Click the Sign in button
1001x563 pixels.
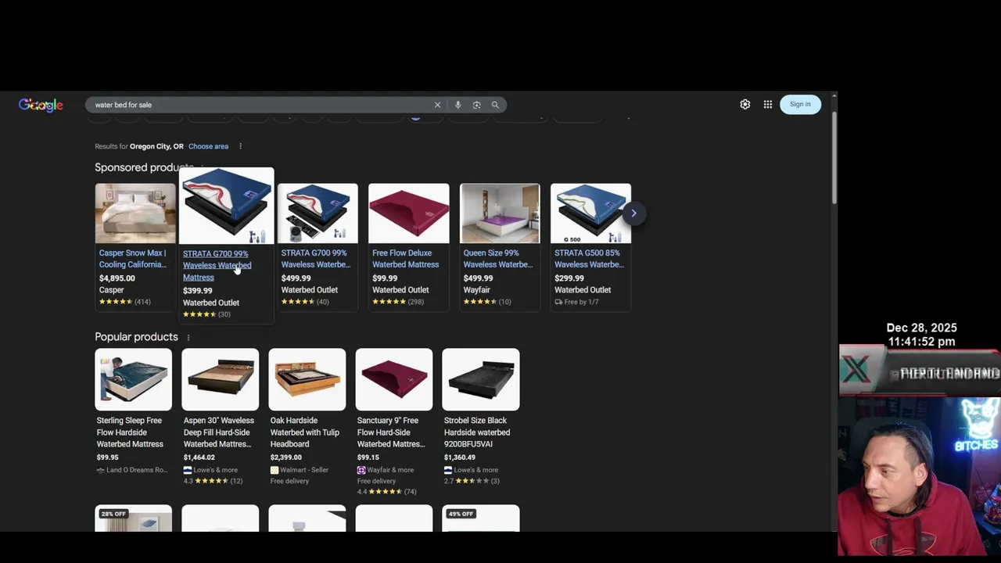(x=800, y=104)
